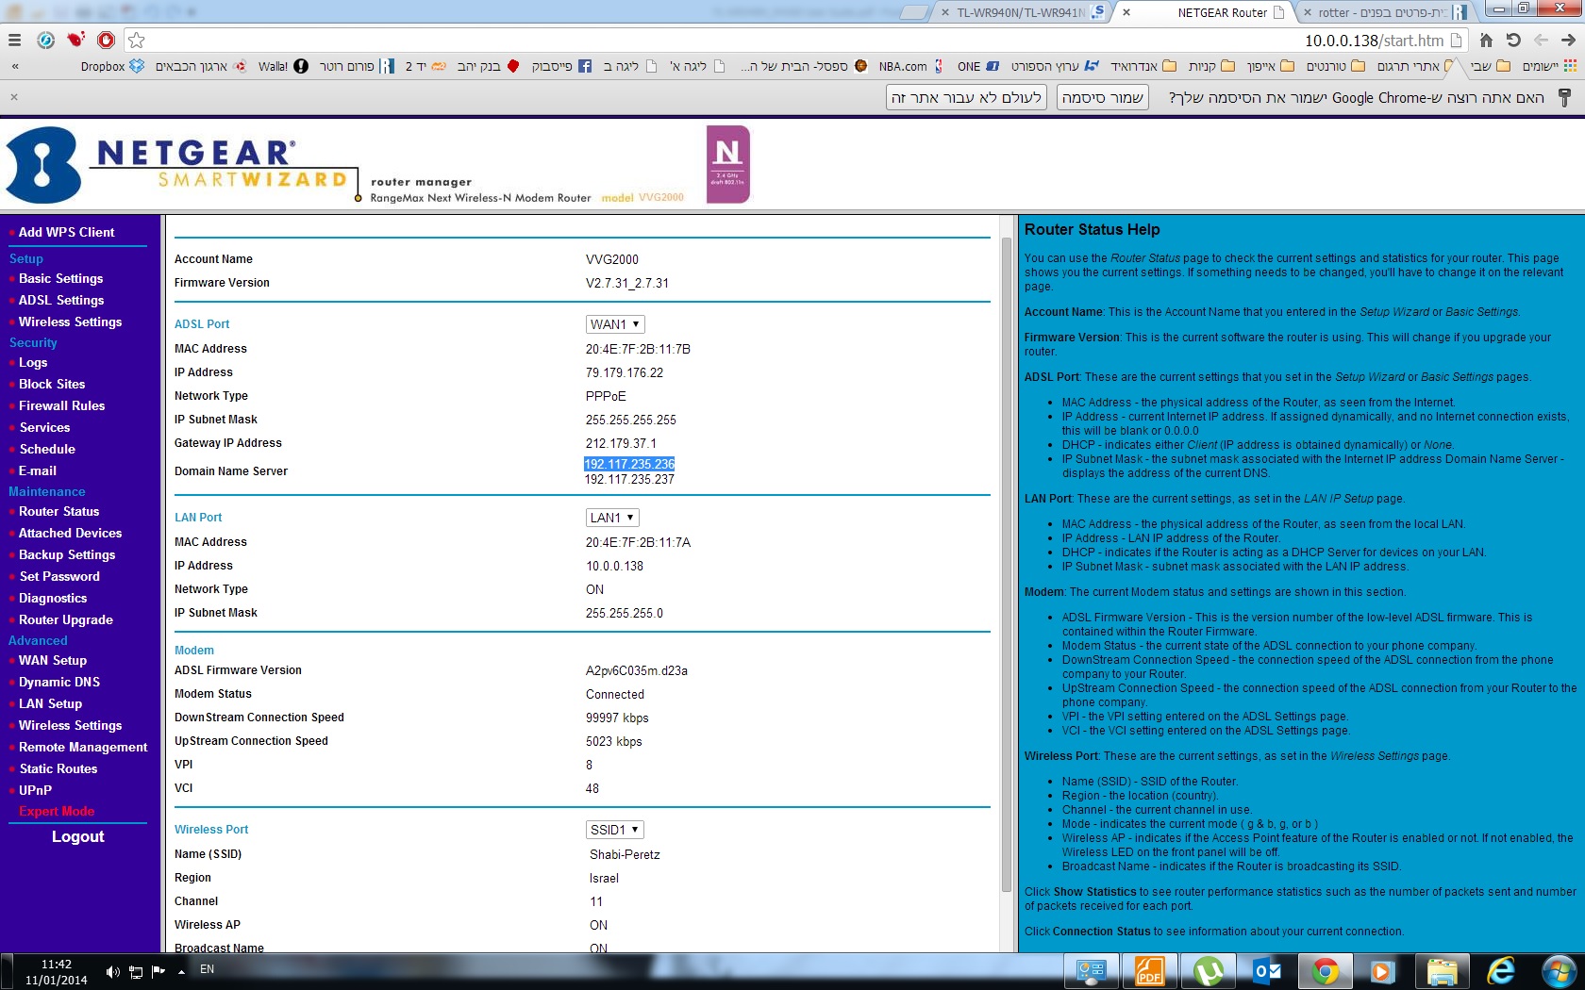Click the browser home icon
1585x990 pixels.
(x=1486, y=40)
